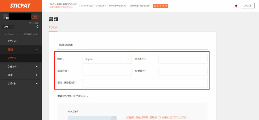
Task: Open the アフィリエイト link
Action: (x=101, y=6)
